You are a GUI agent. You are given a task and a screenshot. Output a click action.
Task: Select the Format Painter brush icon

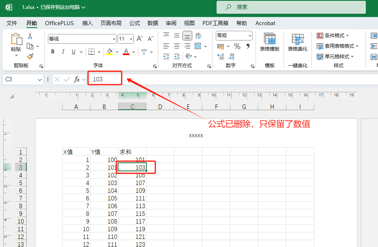30,56
